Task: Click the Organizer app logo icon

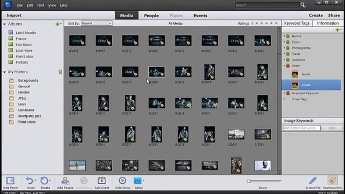Action: click(x=8, y=5)
